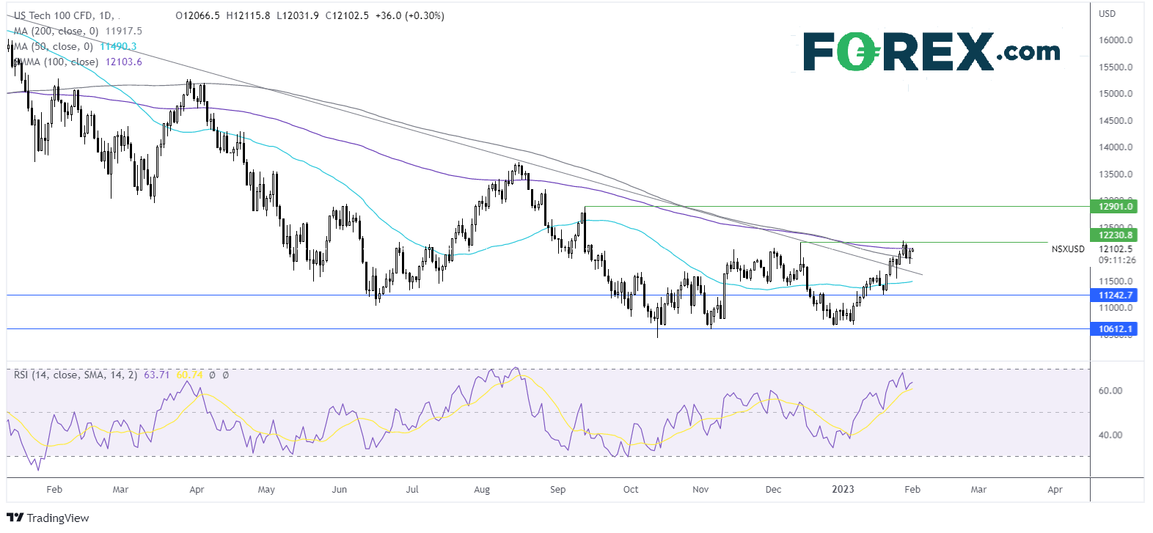Click the Aug label on time axis

click(x=482, y=489)
